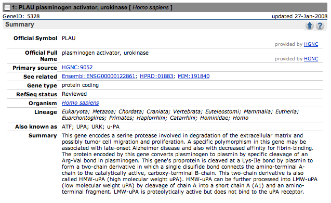331x203 pixels.
Task: Click the updated 27-Jan-2008 date
Action: click(299, 16)
